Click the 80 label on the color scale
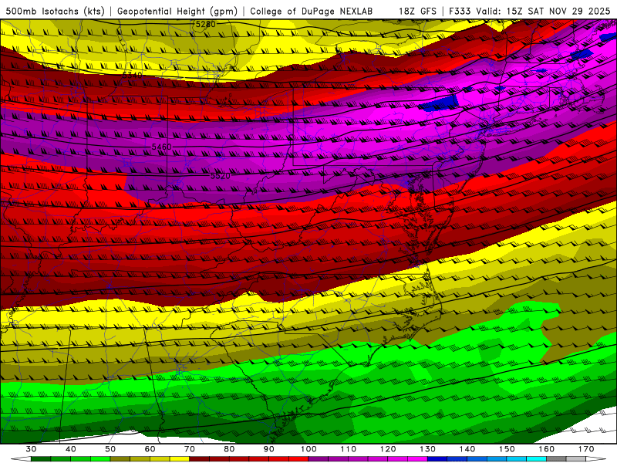The image size is (617, 463). pos(229,449)
